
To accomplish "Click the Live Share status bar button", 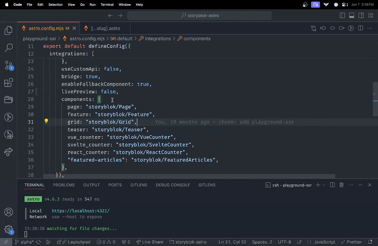I will (149, 242).
